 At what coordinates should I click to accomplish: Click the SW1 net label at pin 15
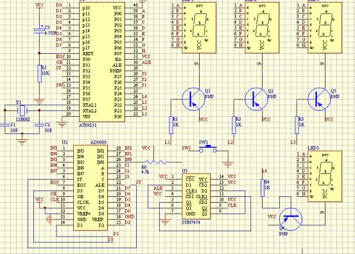(x=60, y=85)
